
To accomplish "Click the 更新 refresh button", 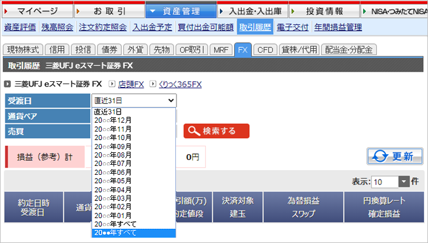I will 395,156.
